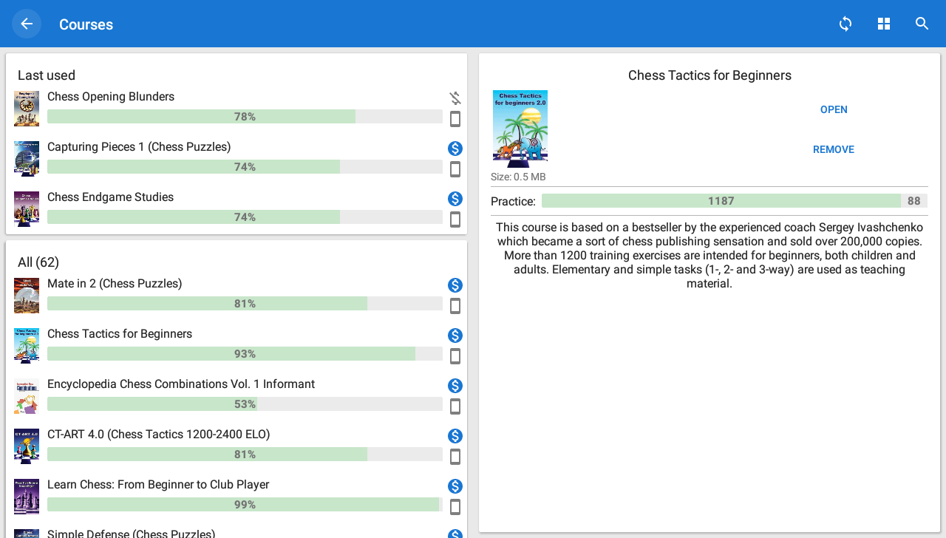946x538 pixels.
Task: Select Capturing Pieces 1 (Chess Puzzles) title
Action: tap(139, 147)
